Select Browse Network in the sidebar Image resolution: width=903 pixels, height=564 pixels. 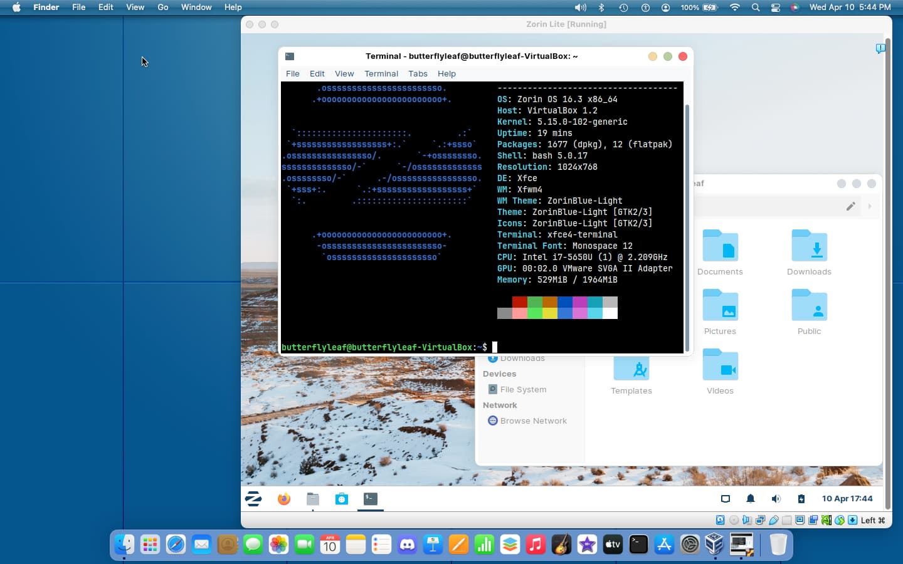point(527,420)
